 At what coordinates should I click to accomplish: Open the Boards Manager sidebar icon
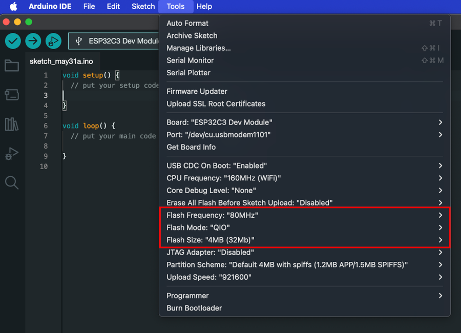click(12, 95)
